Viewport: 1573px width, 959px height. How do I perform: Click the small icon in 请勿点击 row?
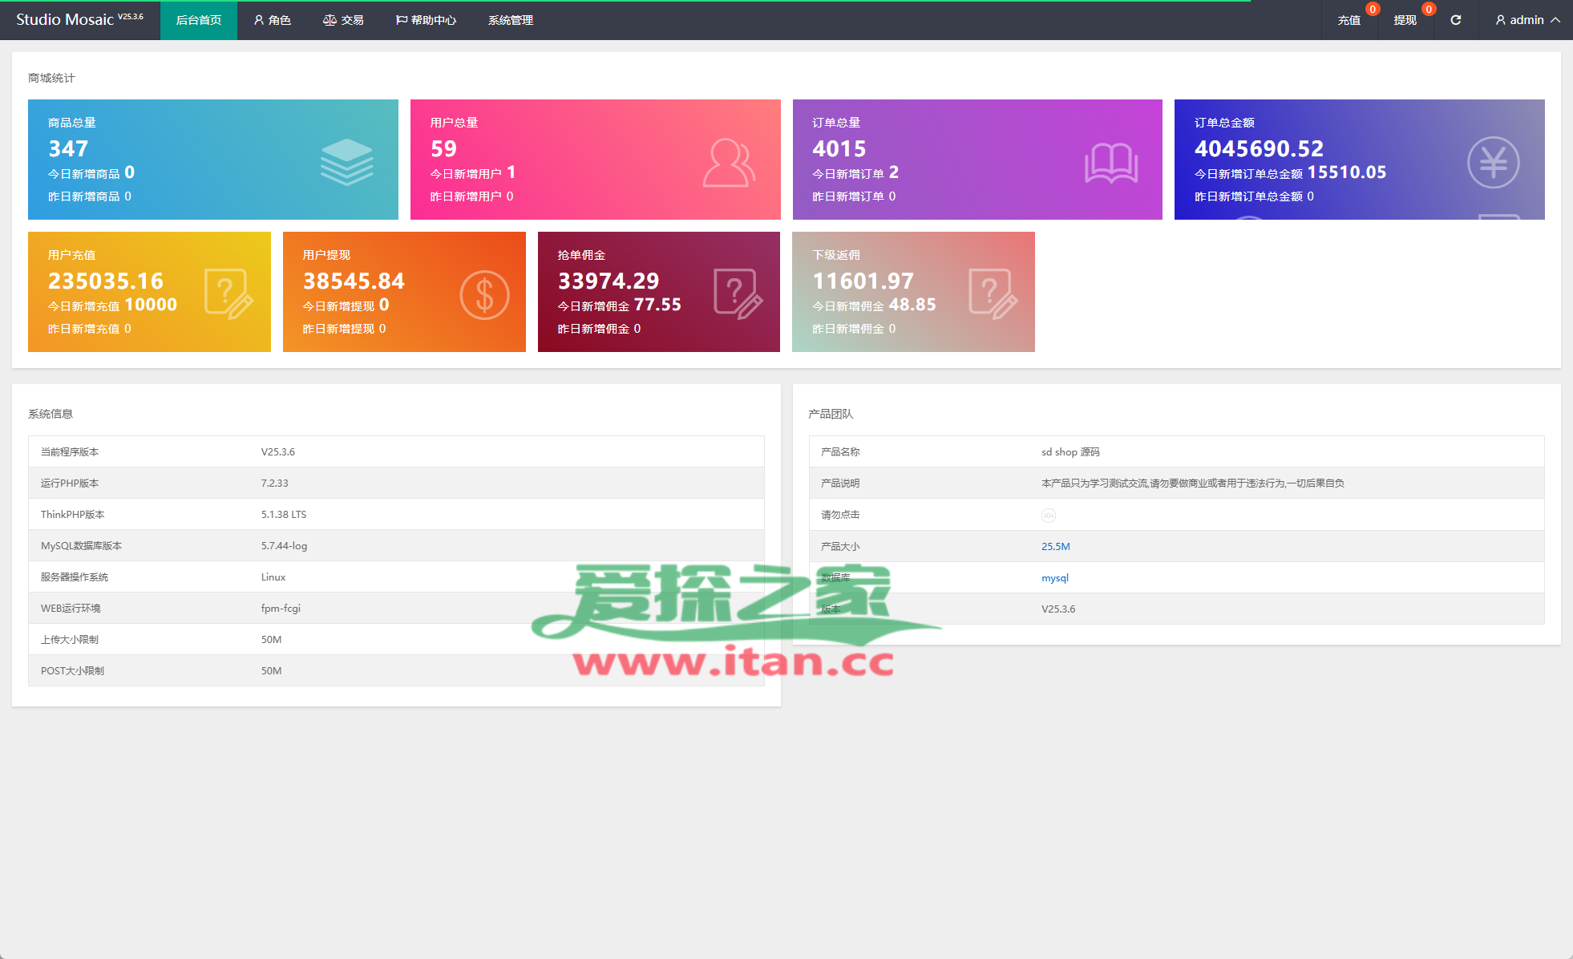coord(1048,516)
